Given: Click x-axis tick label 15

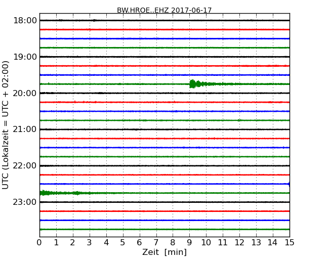Looking at the screenshot, I should [x=290, y=243].
